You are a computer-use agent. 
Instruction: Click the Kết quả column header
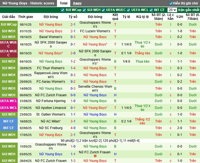point(115,17)
